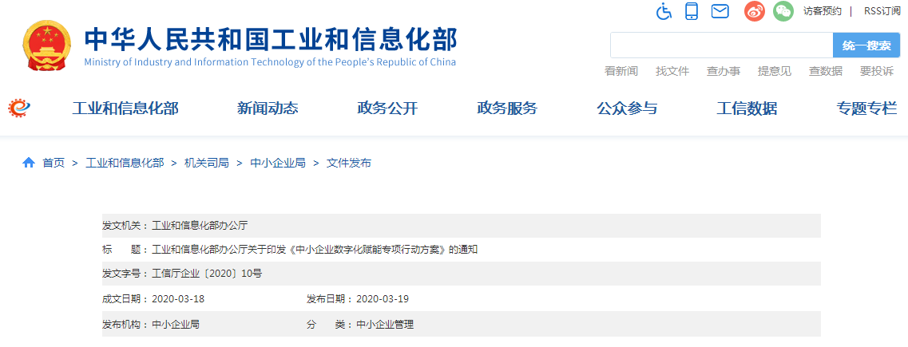Open 新闻动态 nav menu
This screenshot has height=347, width=908.
click(268, 108)
